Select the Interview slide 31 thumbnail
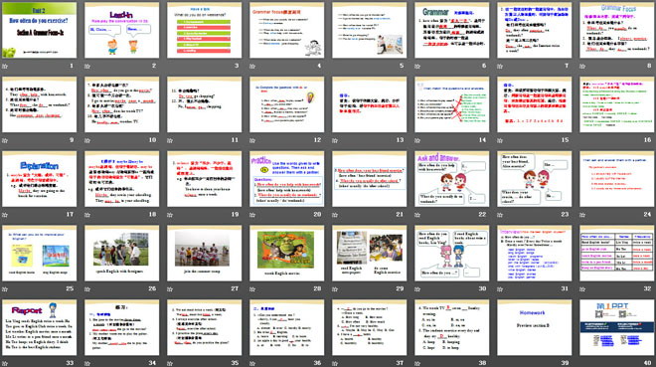656x367 pixels. tap(535, 254)
